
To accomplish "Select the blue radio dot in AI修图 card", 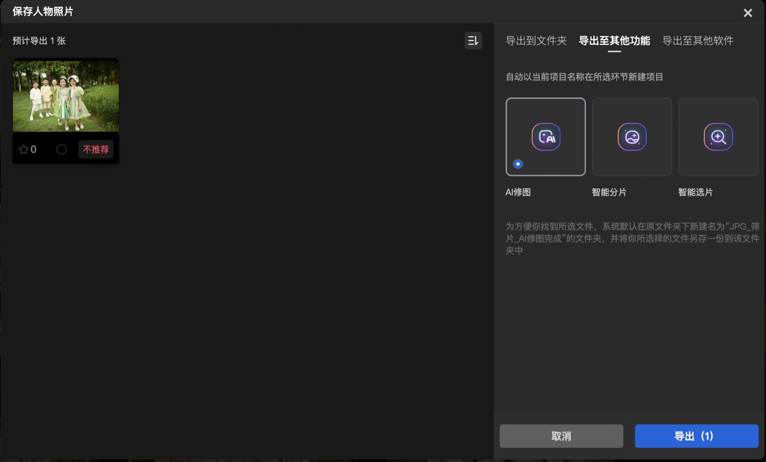I will (518, 164).
